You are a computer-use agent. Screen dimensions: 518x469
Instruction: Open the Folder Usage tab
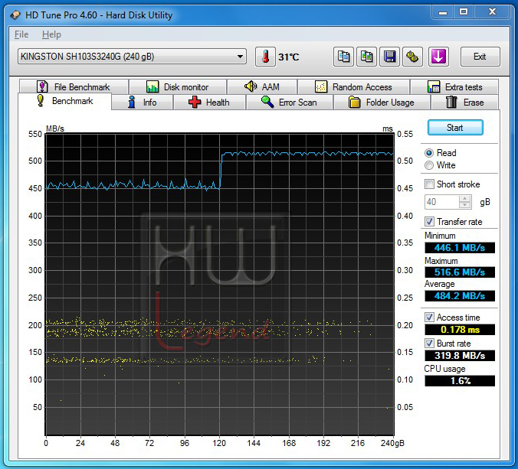[x=382, y=103]
